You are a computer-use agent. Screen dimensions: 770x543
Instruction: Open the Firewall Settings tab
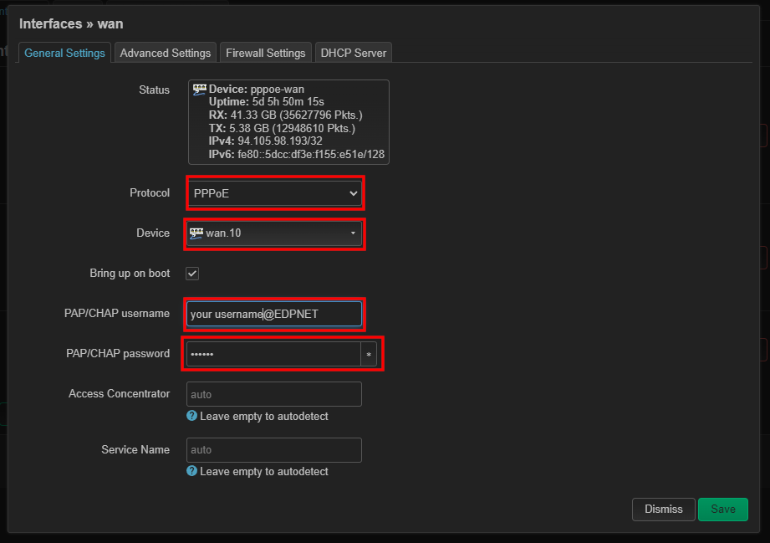(265, 53)
